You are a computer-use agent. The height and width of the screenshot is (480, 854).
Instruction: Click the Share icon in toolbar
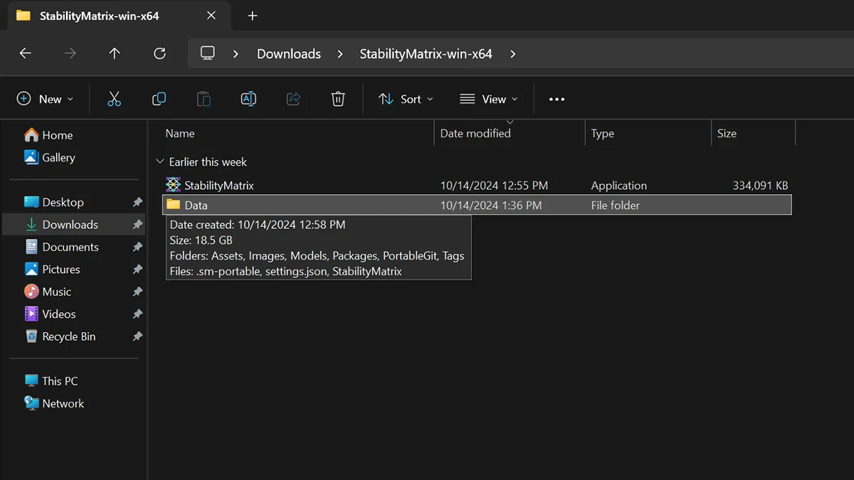click(x=293, y=99)
